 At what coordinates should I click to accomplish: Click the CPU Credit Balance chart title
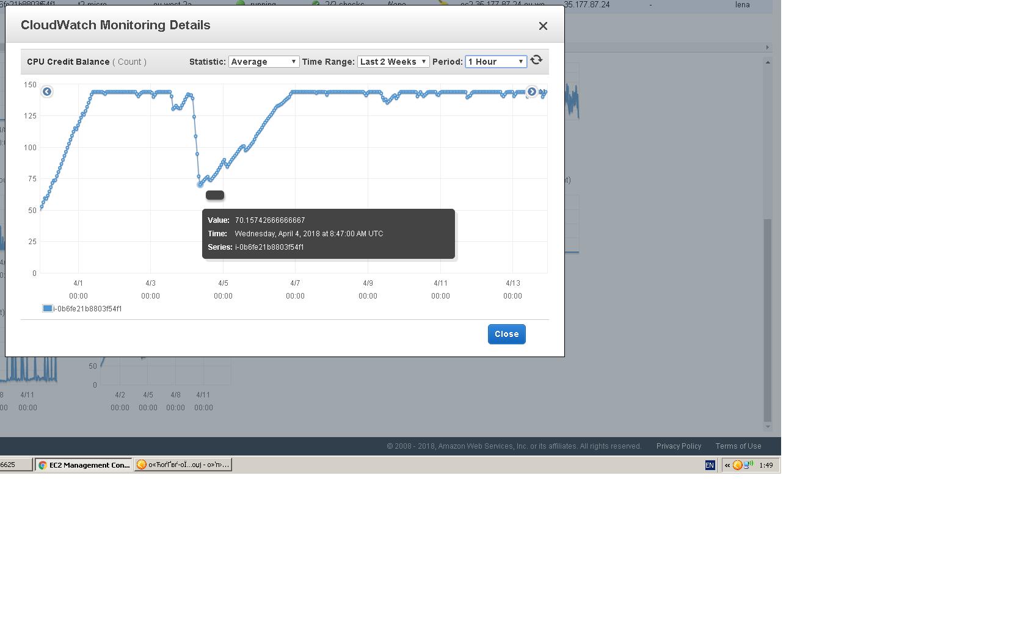(x=68, y=62)
